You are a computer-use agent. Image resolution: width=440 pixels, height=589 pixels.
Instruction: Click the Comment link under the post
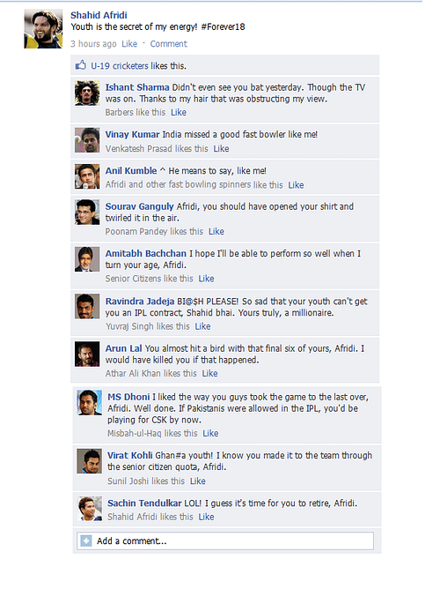coord(168,44)
